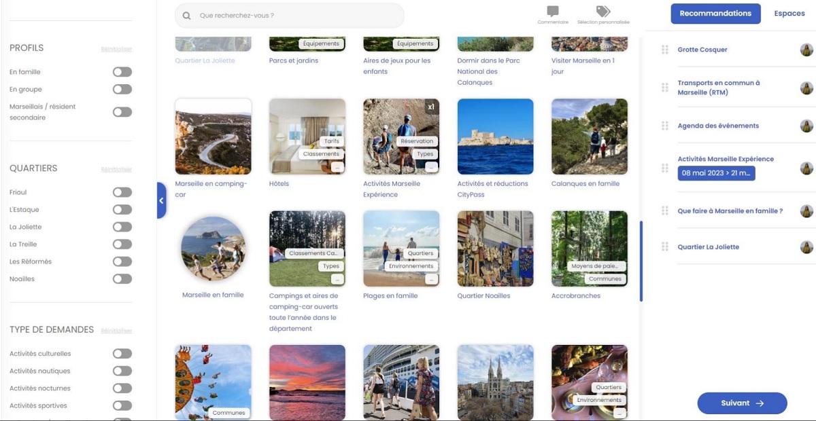Enable the Activités culturelles filter

point(122,354)
